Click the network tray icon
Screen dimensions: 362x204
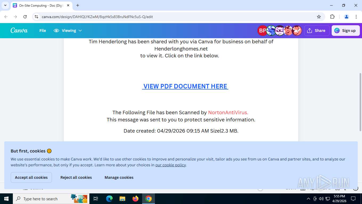tap(328, 199)
